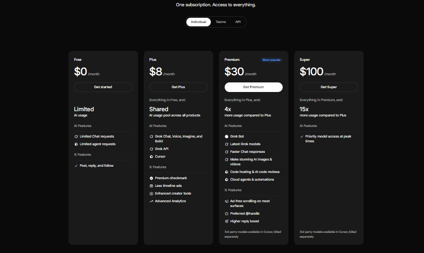Click the Premium checkmark badge icon
424x253 pixels.
[x=151, y=178]
